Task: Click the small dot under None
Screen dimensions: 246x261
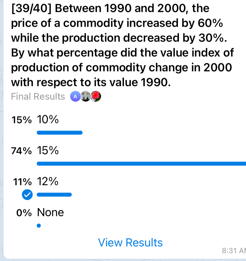Action: point(38,226)
